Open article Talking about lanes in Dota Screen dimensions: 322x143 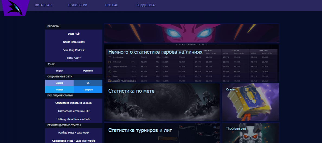74,119
